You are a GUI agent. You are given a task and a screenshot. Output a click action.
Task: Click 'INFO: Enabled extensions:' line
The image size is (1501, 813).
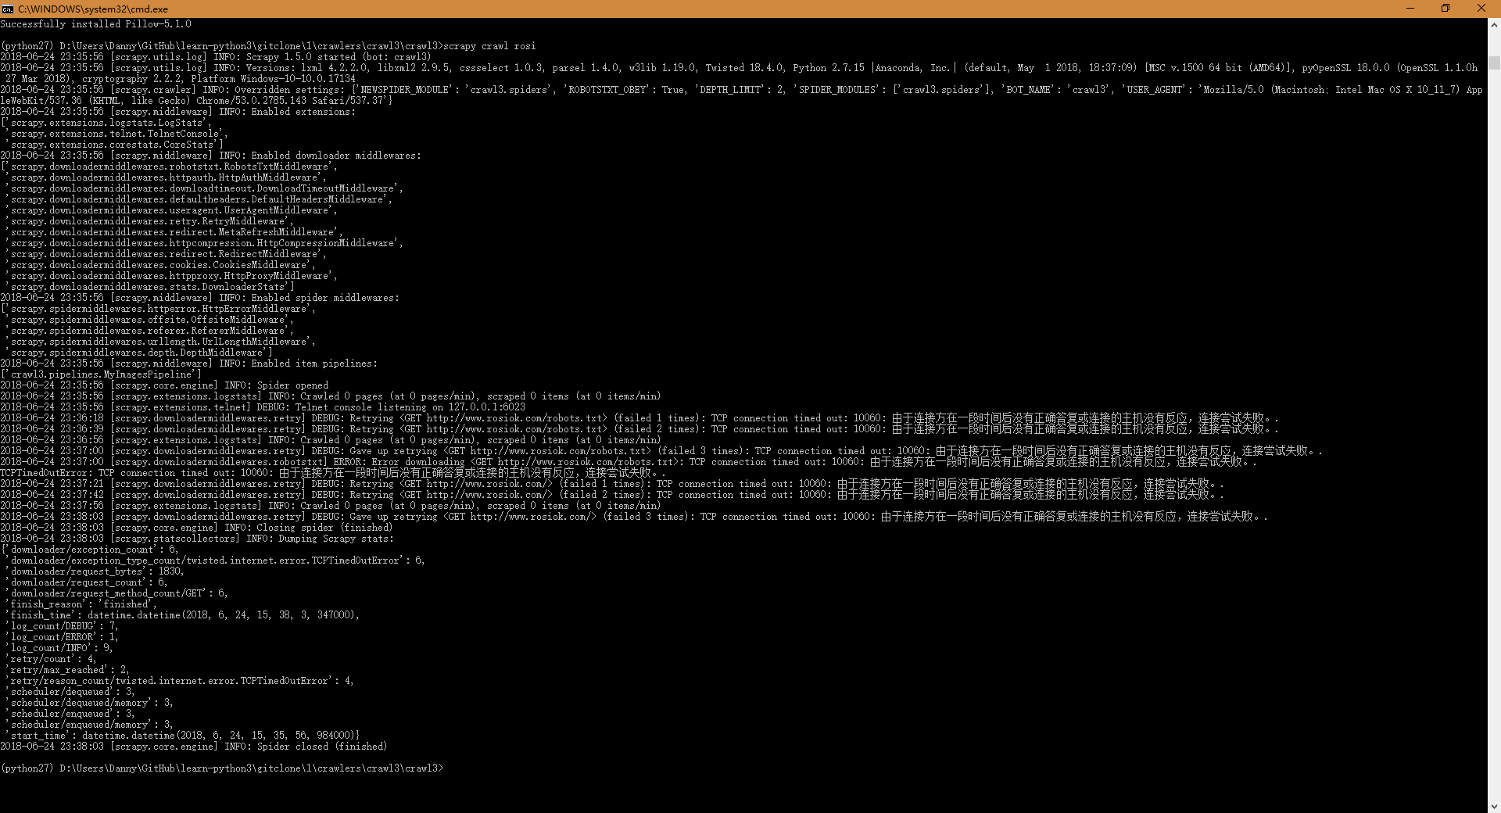pyautogui.click(x=177, y=112)
